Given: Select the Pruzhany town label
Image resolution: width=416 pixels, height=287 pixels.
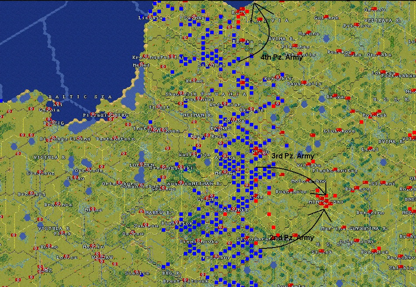Looking at the screenshot, I should pyautogui.click(x=216, y=257).
